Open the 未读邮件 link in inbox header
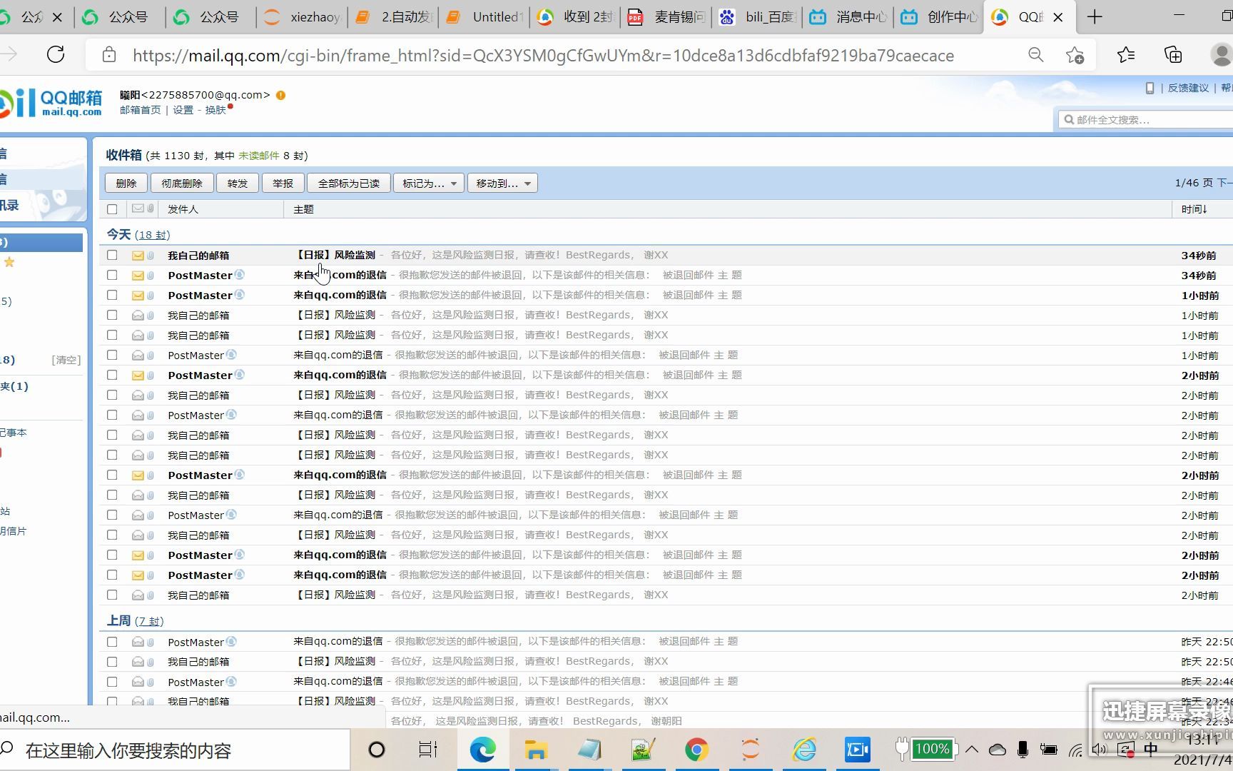 [259, 156]
